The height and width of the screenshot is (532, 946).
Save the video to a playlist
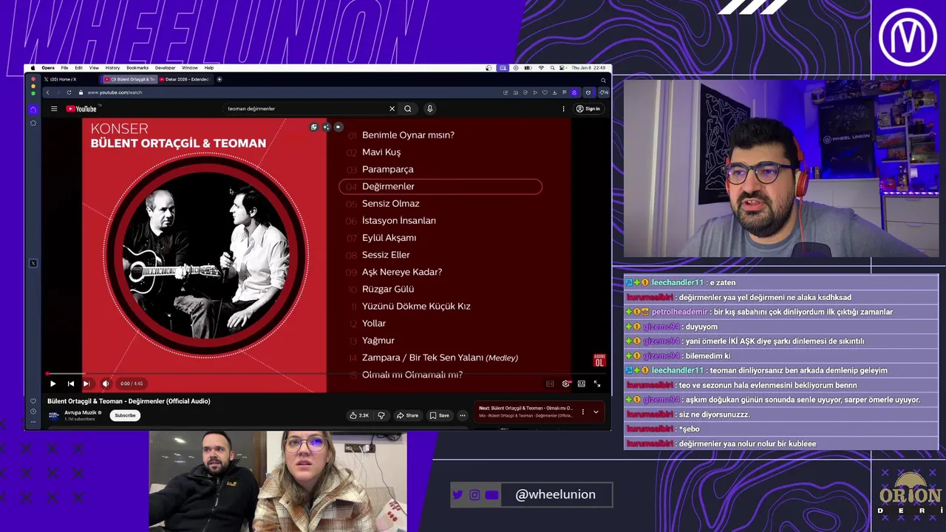click(x=439, y=415)
